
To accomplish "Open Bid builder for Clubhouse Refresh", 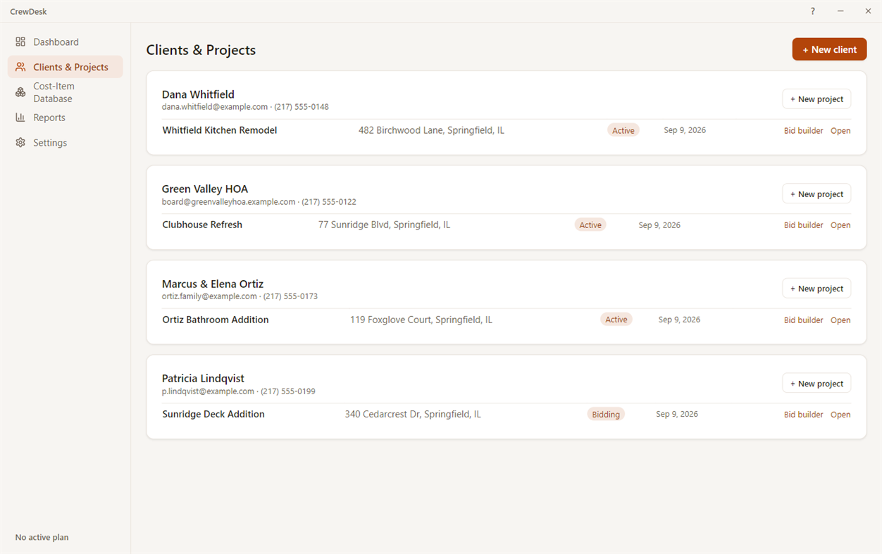I will coord(804,225).
